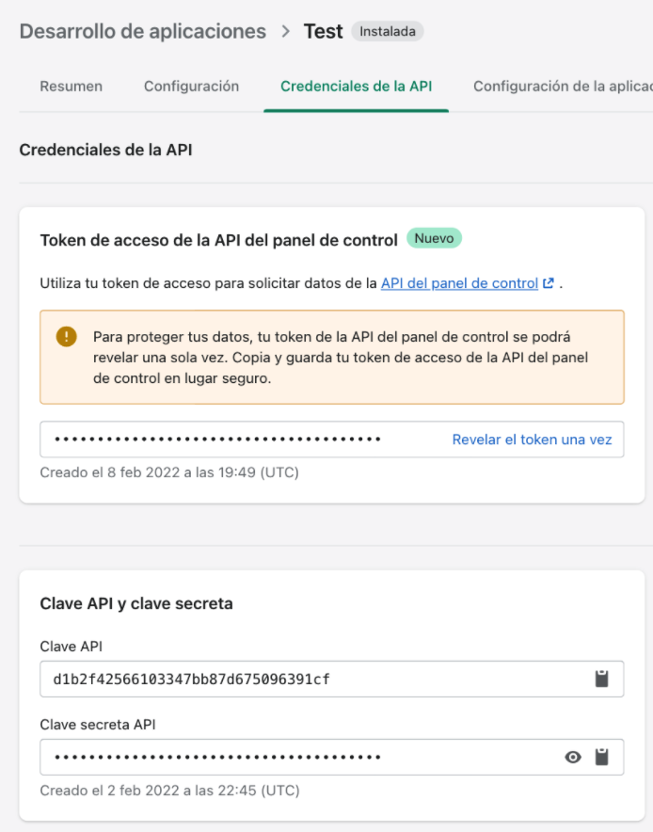Click Revelar el token una vez

click(532, 440)
